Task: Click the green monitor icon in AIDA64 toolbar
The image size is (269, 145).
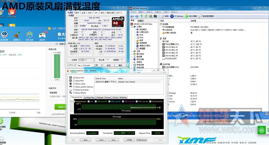Action: pos(155,16)
